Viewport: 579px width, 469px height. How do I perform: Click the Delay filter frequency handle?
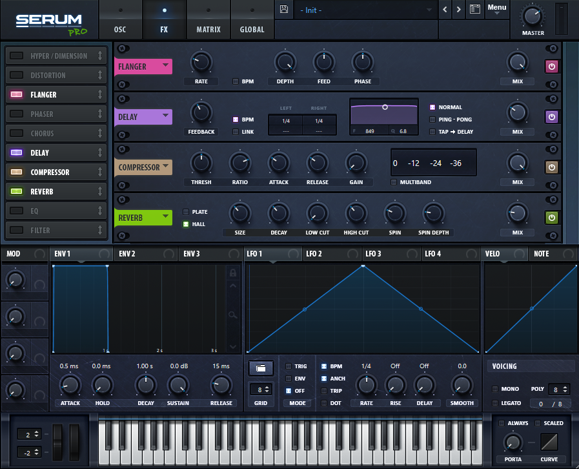(385, 107)
